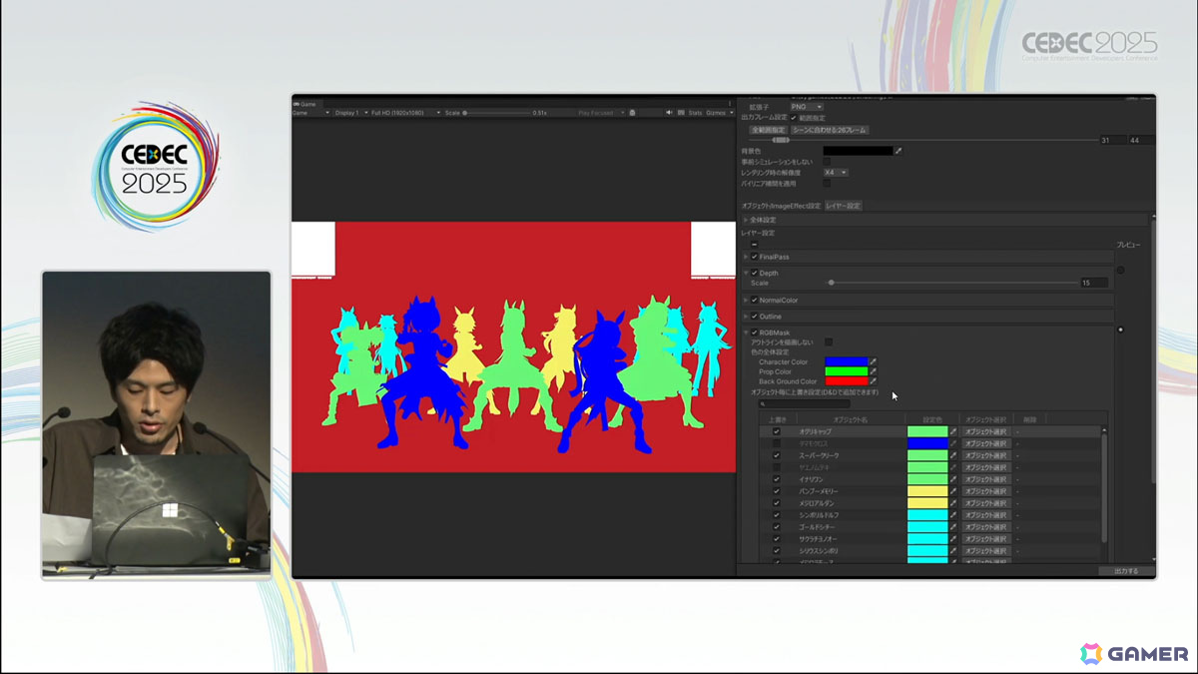Enable 事前シミュレーションをしない checkbox

coord(827,162)
